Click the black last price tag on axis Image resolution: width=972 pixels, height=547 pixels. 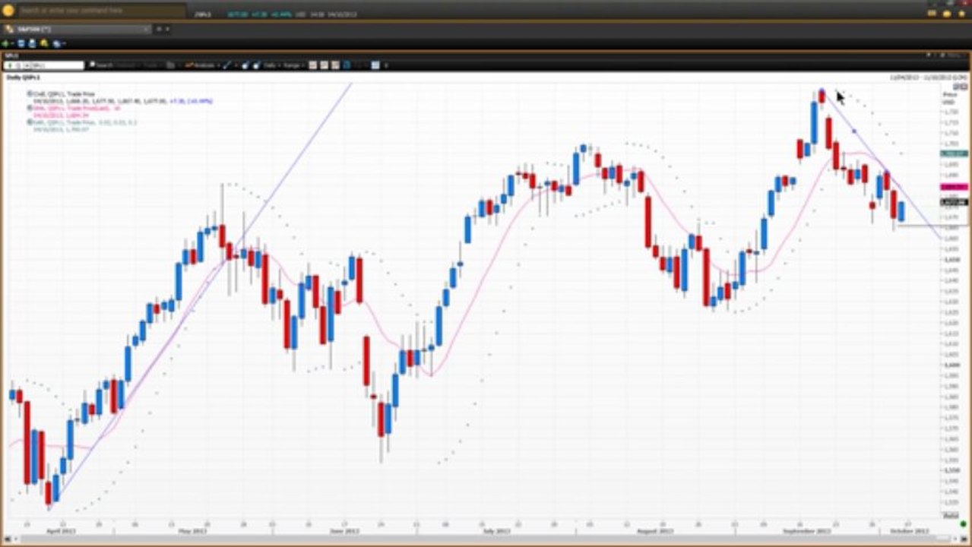tap(954, 202)
